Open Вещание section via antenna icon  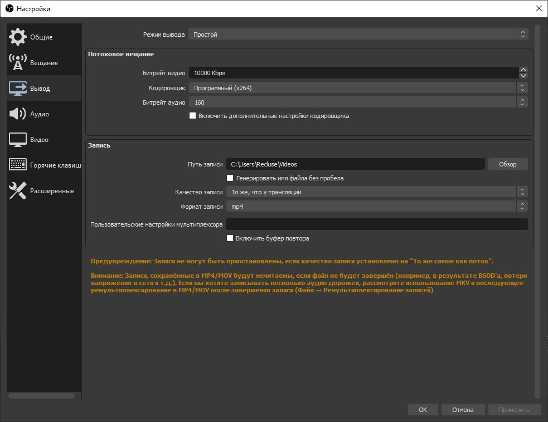(18, 63)
